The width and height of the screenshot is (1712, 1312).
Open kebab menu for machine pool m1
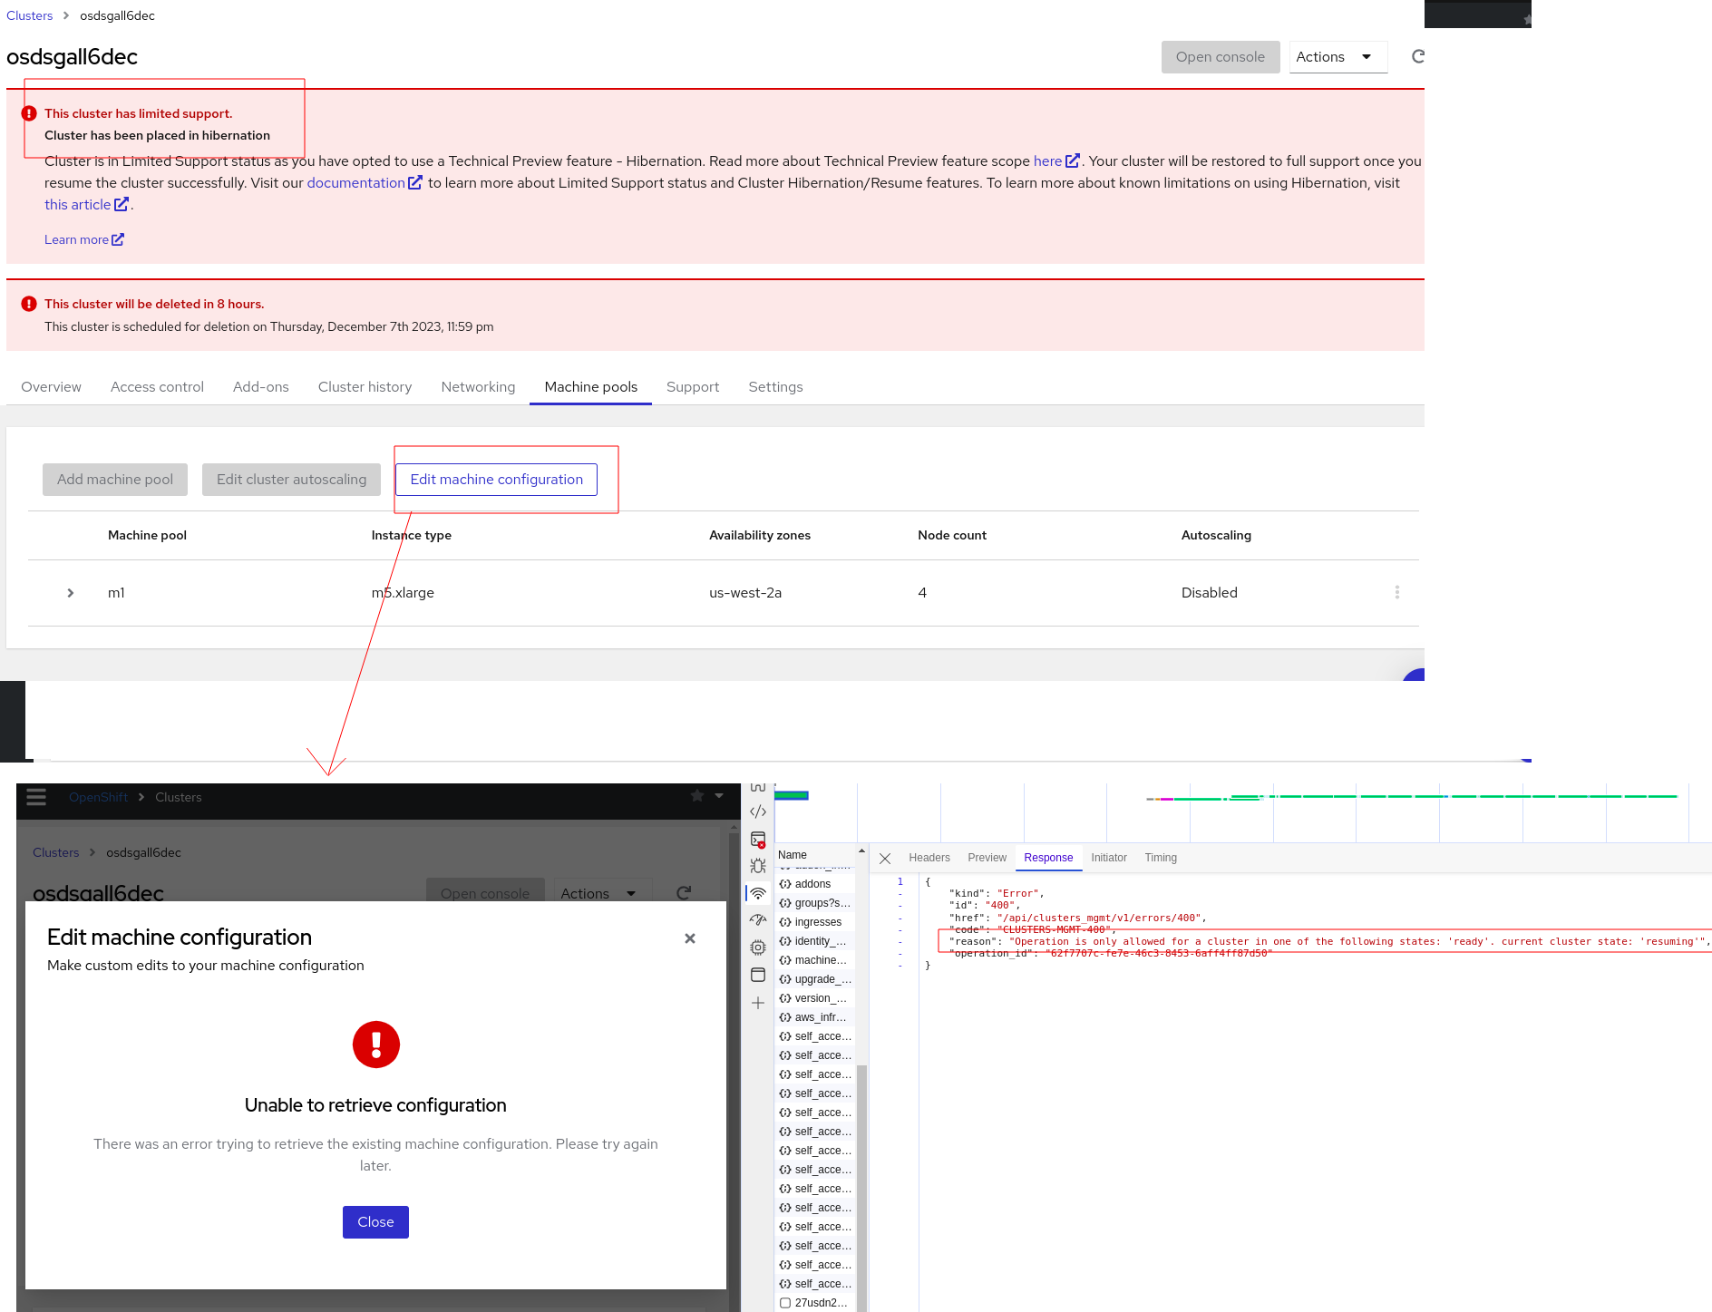(x=1396, y=592)
